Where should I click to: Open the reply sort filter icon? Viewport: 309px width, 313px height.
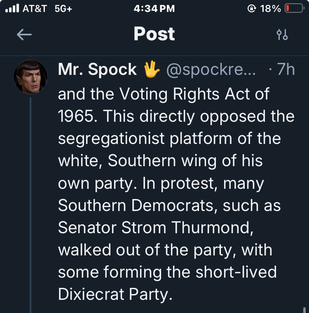tap(282, 35)
